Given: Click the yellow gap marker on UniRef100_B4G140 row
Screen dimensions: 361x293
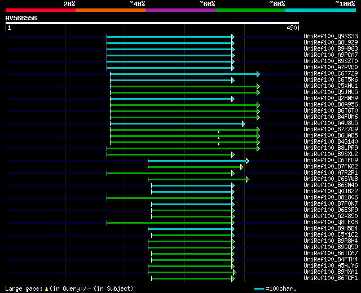Looking at the screenshot, I should (218, 144).
